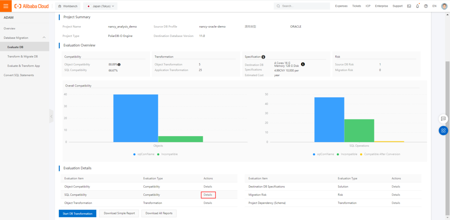The height and width of the screenshot is (220, 450).
Task: Click the tall blue bar in Objects chart
Action: 135,118
